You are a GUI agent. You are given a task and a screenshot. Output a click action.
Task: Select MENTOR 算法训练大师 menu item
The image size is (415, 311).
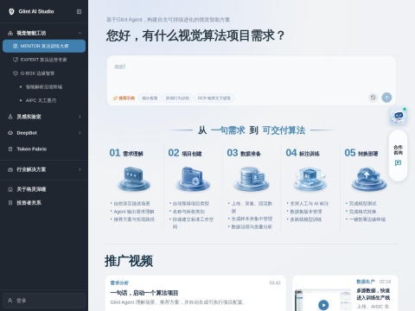click(44, 46)
